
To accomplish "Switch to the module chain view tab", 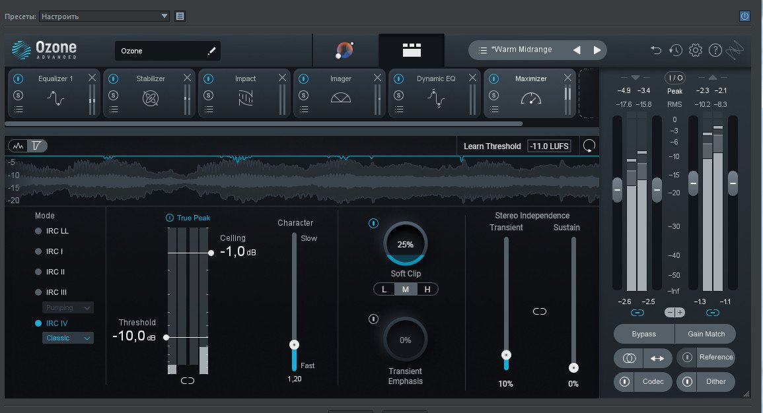I will point(412,50).
